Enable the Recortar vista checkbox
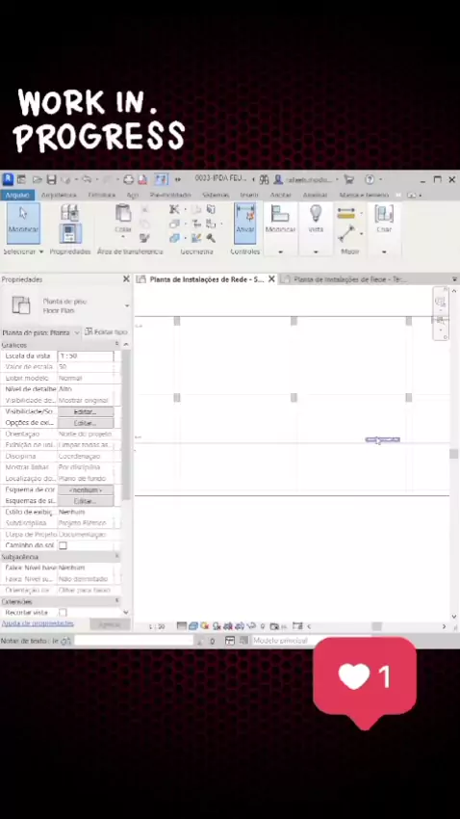 click(64, 612)
